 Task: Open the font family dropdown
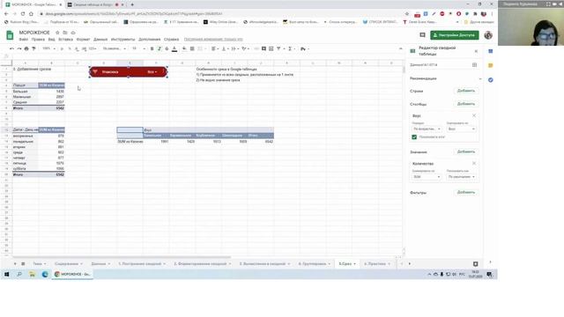[x=115, y=48]
